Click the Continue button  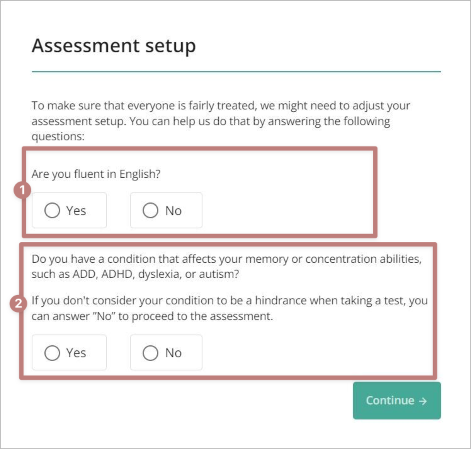(x=397, y=401)
